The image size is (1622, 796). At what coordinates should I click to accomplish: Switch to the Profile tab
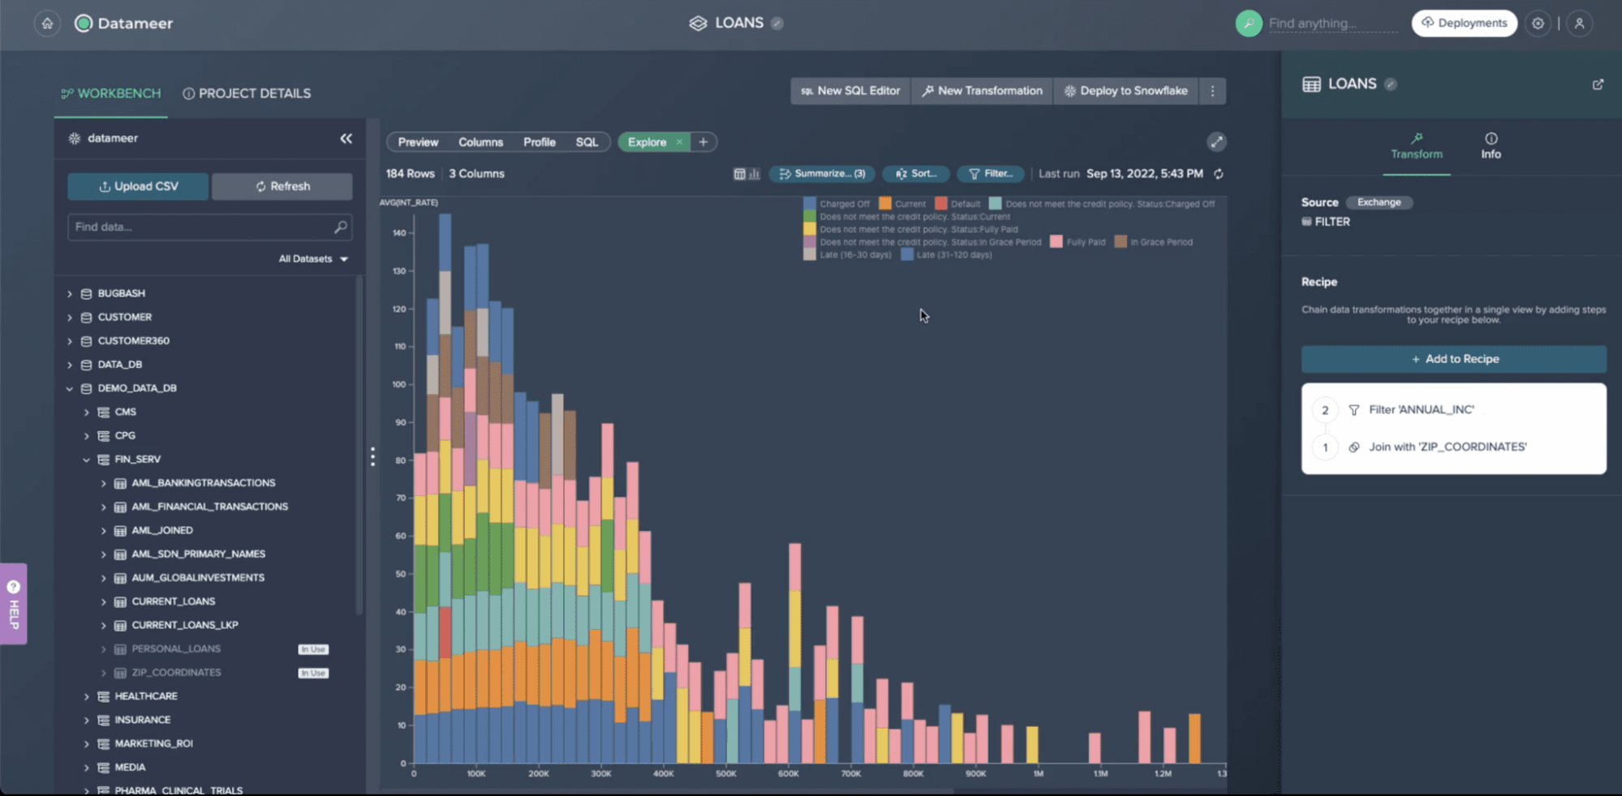pos(539,141)
